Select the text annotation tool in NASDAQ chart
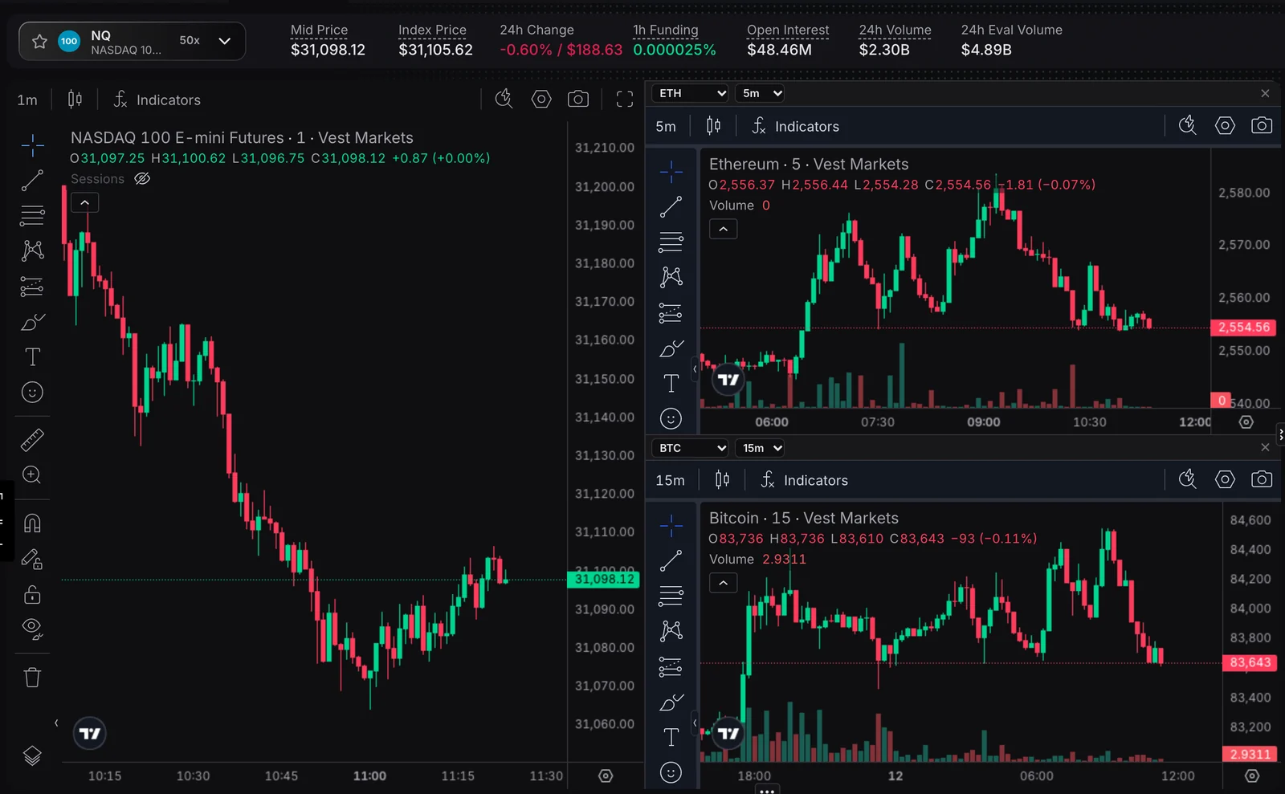Viewport: 1285px width, 794px height. pyautogui.click(x=32, y=356)
